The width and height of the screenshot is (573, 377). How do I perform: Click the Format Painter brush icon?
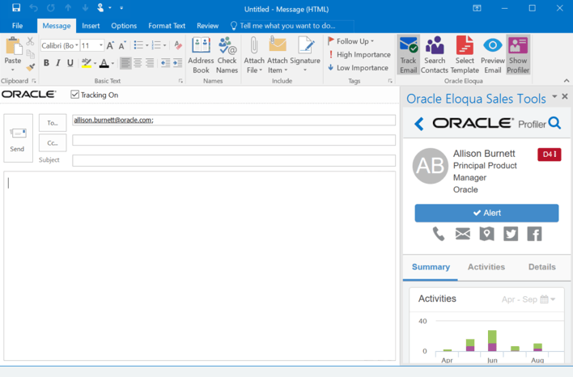(x=30, y=67)
